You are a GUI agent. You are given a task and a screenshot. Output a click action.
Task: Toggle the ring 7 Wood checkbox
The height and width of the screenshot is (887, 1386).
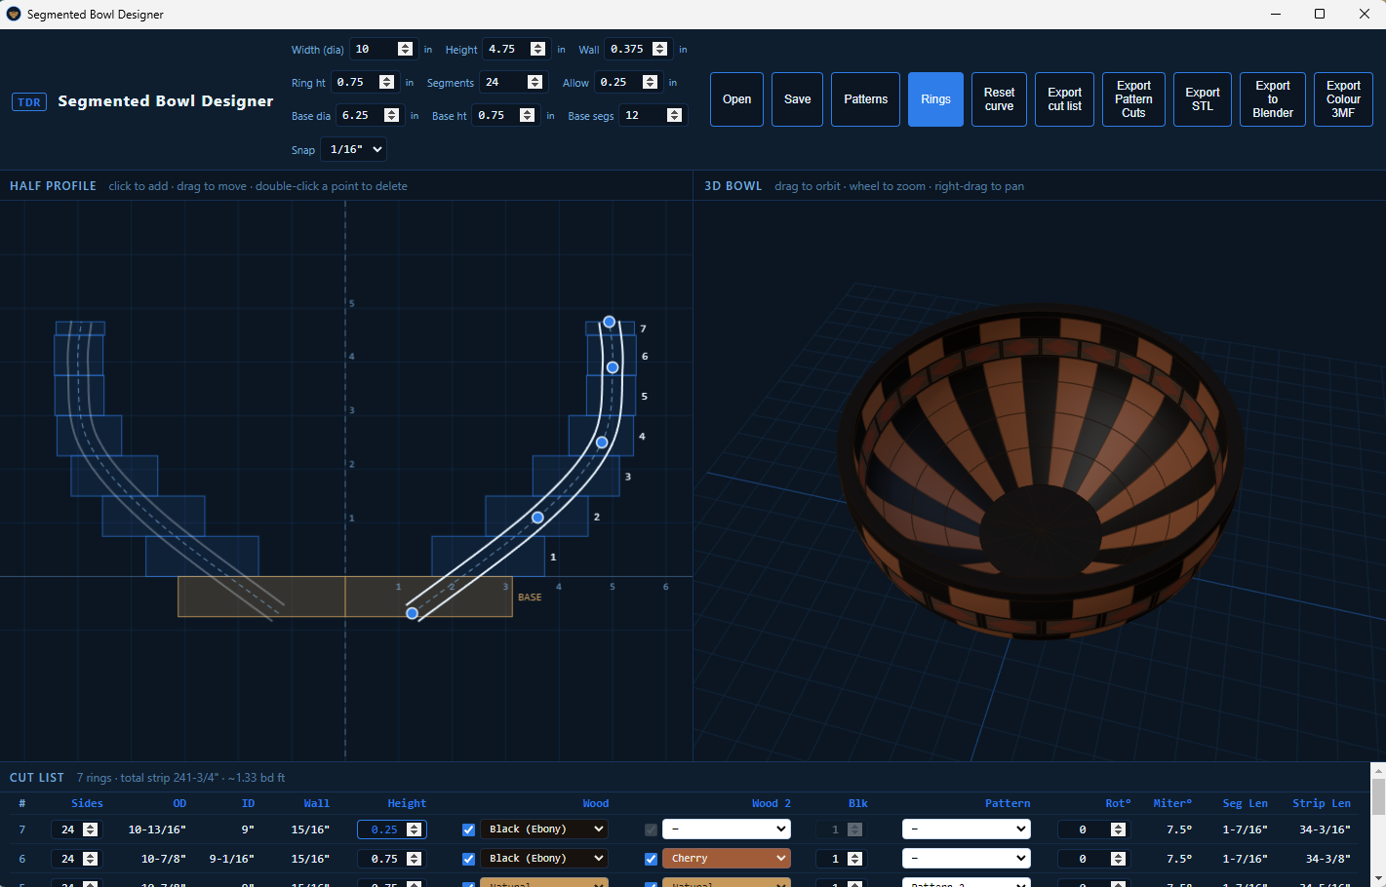468,829
